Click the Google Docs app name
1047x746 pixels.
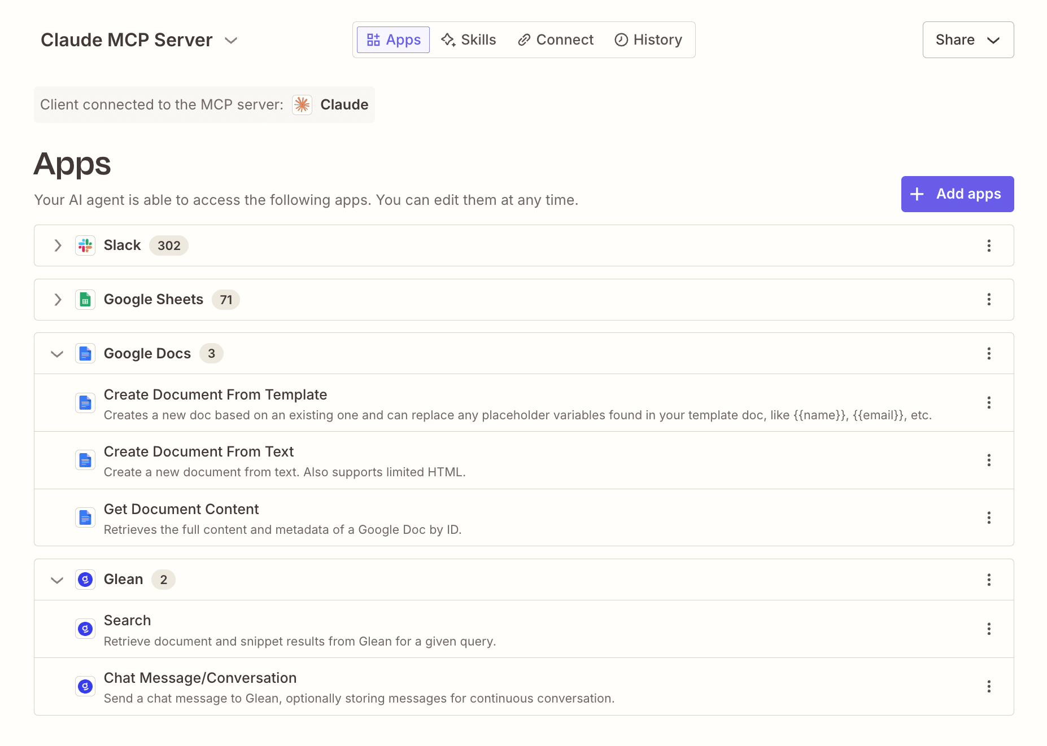point(147,354)
